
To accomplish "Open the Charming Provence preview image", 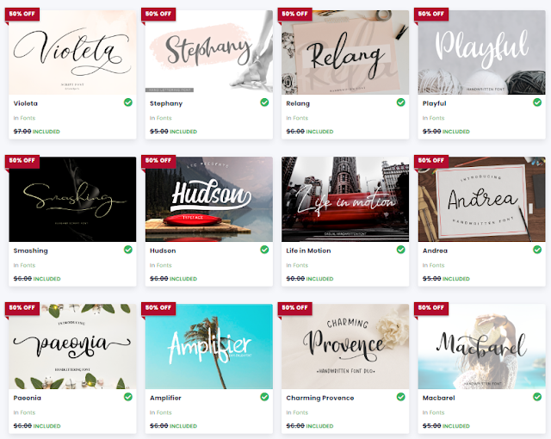I will pos(345,346).
